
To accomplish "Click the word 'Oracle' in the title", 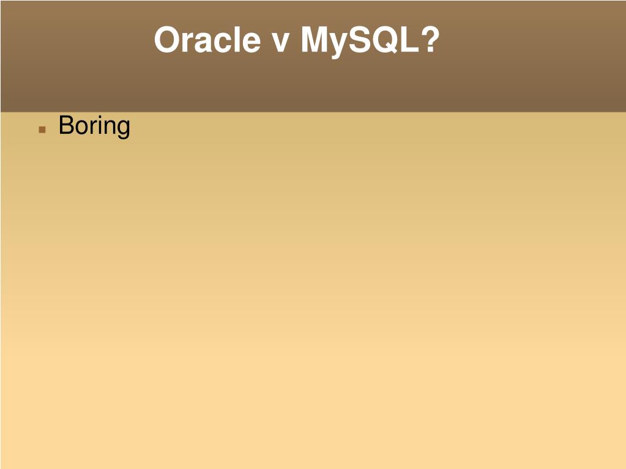I will [207, 40].
